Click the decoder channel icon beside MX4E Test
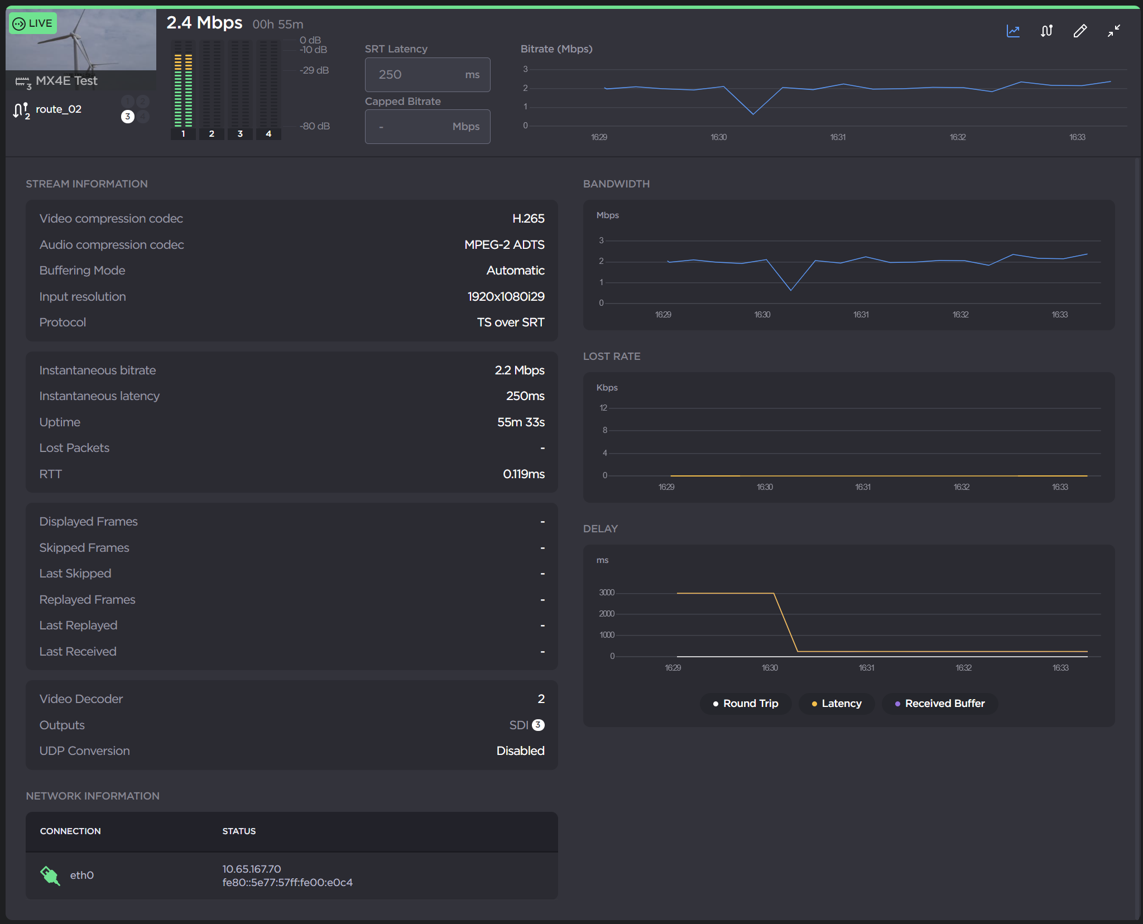The width and height of the screenshot is (1143, 924). click(23, 81)
